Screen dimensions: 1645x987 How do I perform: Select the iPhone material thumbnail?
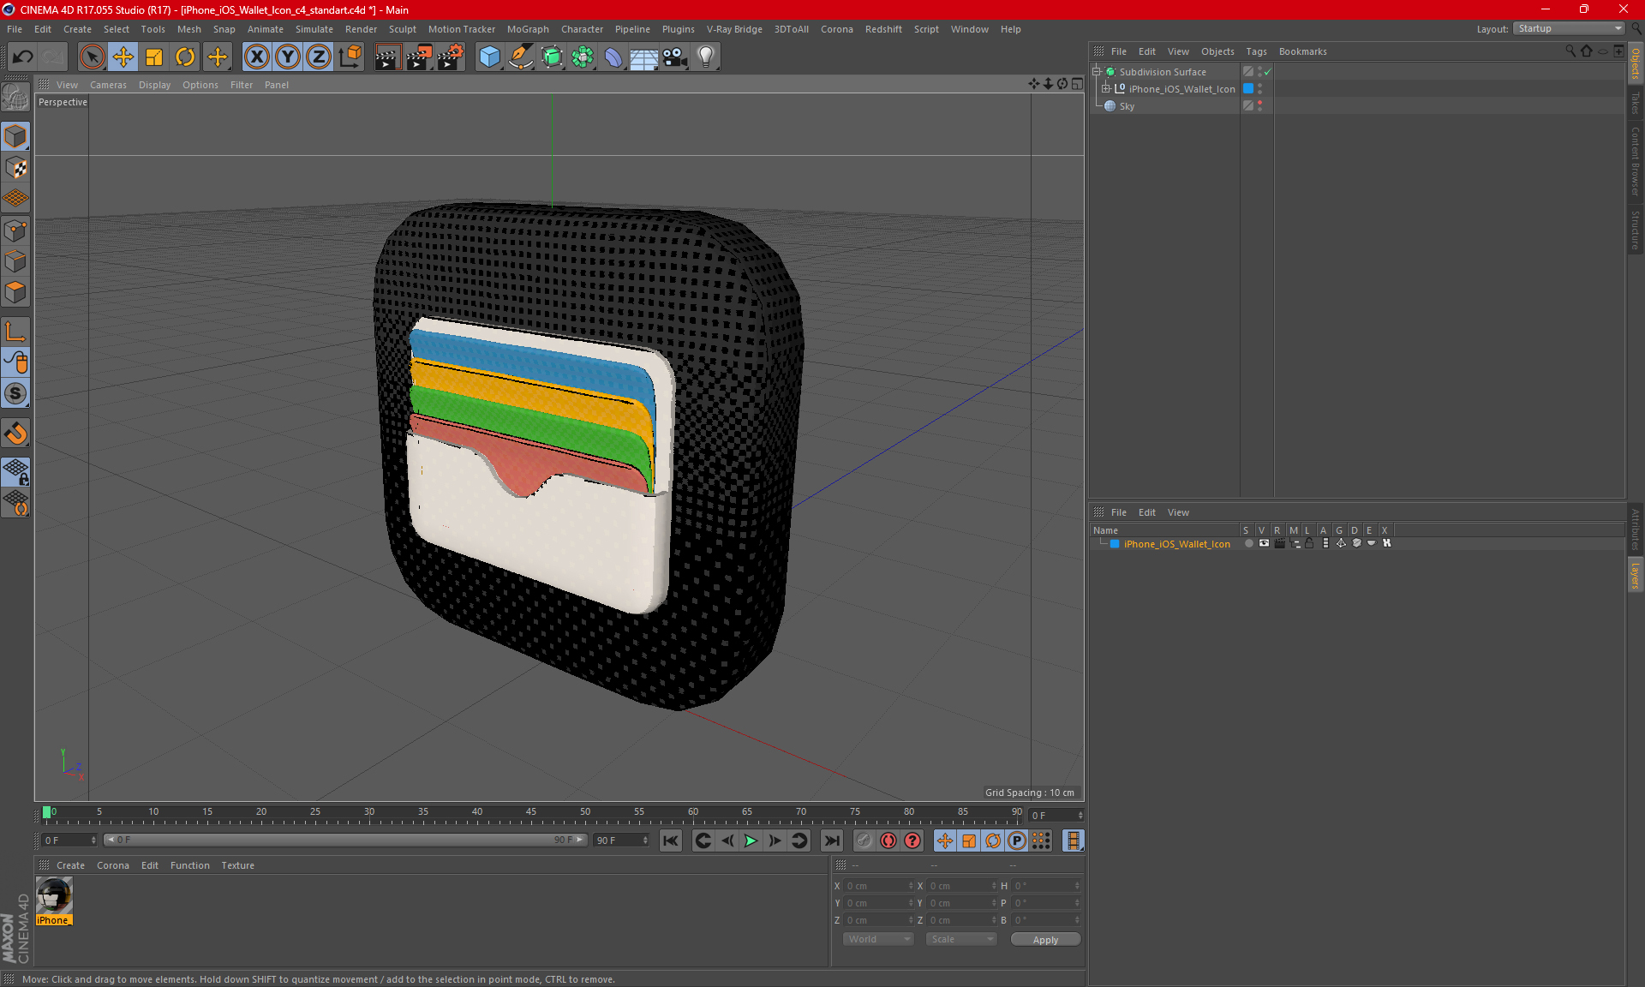coord(54,896)
